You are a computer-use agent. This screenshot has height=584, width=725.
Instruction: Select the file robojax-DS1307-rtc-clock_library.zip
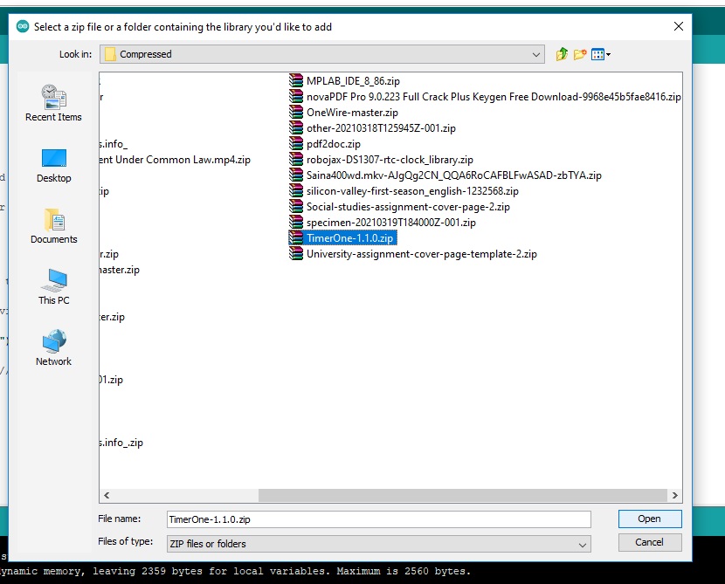point(390,160)
